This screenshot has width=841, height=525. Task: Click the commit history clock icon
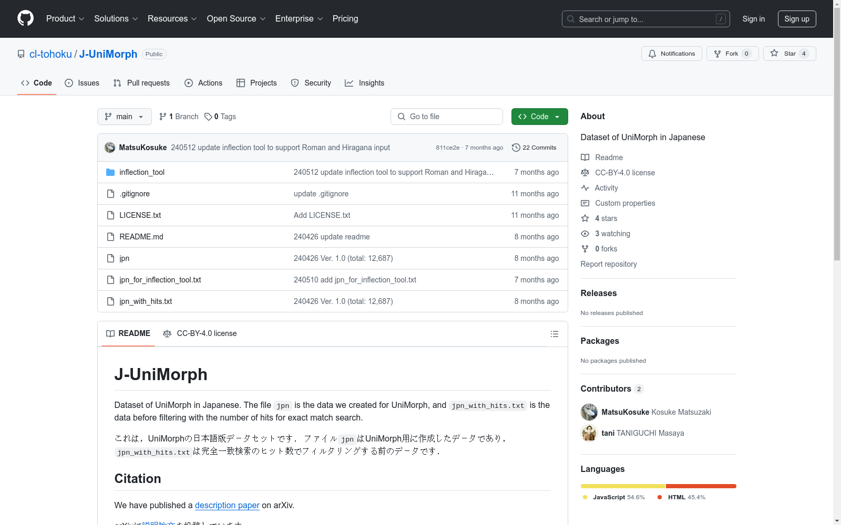point(516,148)
